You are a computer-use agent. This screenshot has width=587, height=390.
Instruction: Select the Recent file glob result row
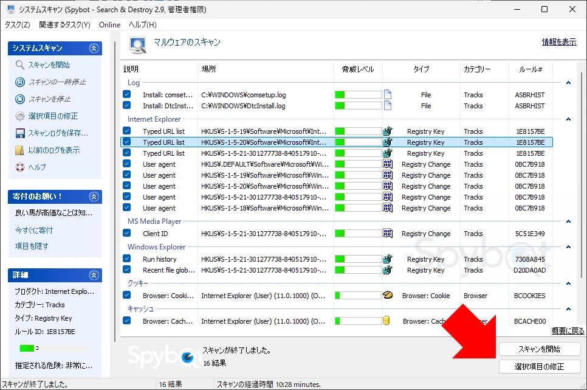point(336,270)
